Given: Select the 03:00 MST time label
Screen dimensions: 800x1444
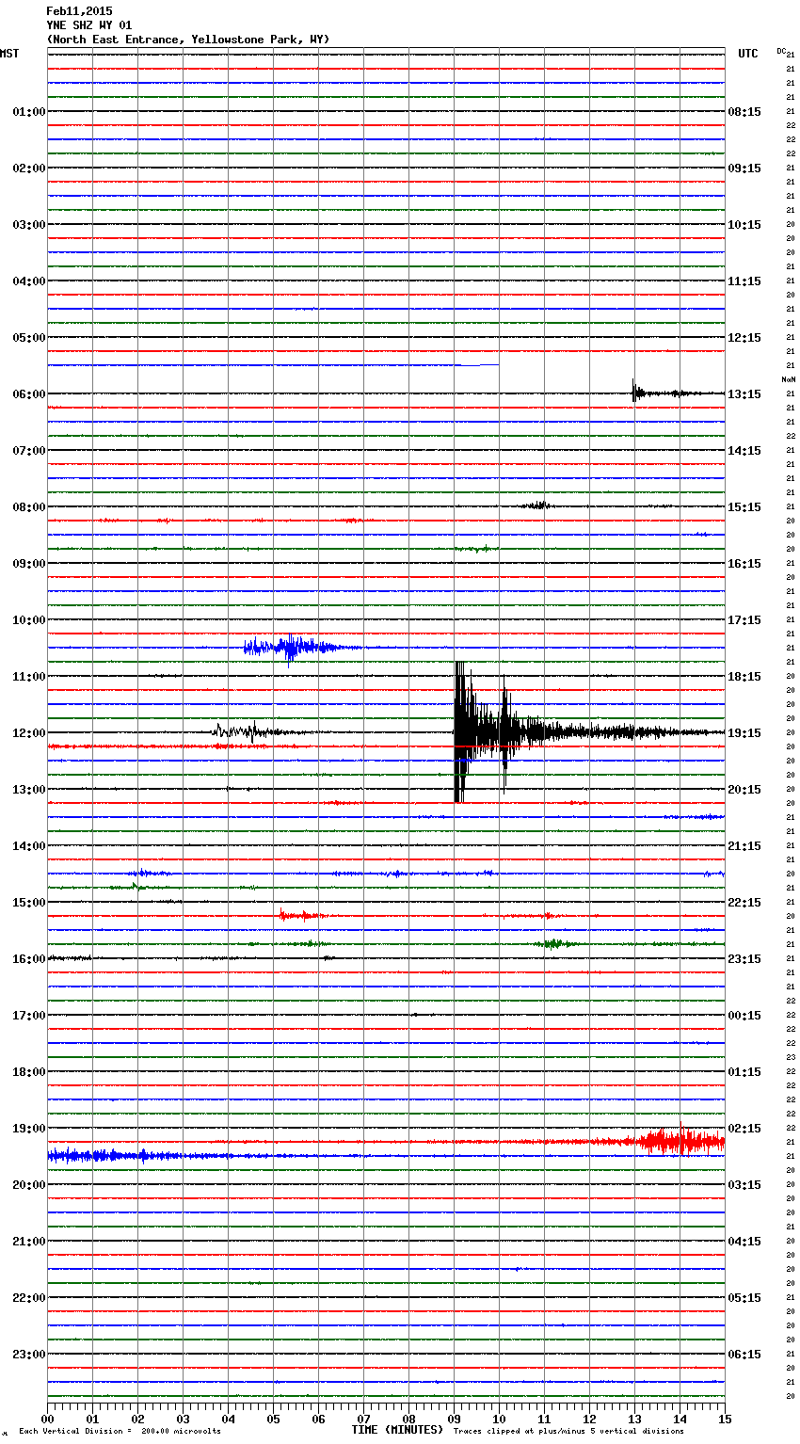Looking at the screenshot, I should [x=29, y=225].
